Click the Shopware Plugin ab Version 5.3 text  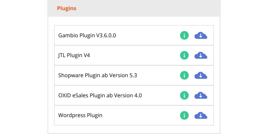tap(98, 75)
